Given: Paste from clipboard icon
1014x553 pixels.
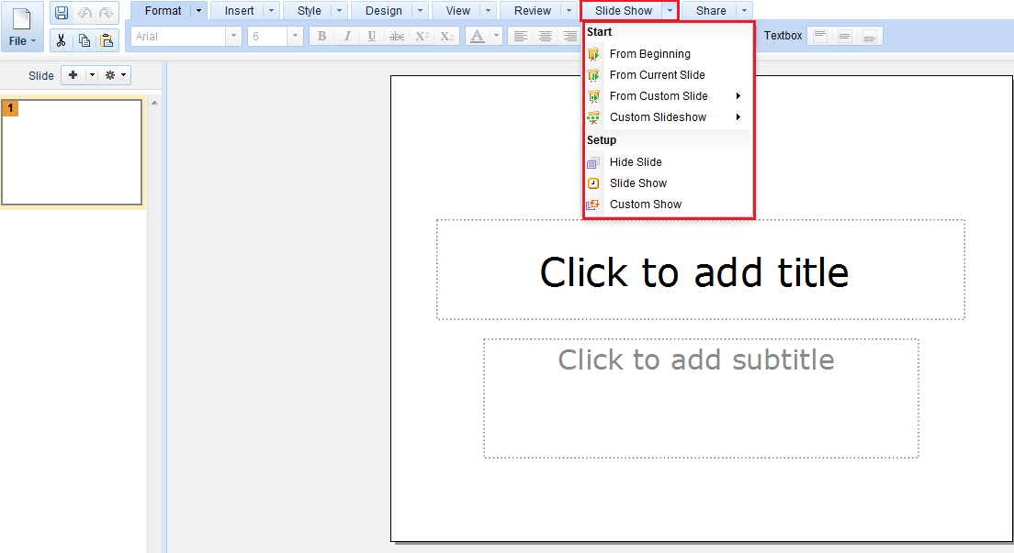Looking at the screenshot, I should 107,40.
